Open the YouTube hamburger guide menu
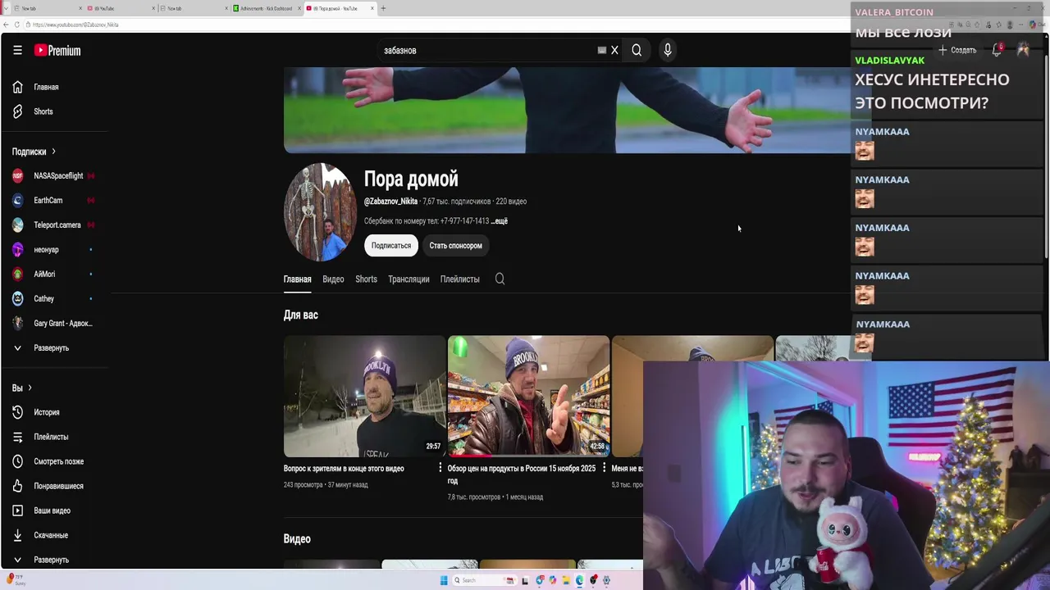The width and height of the screenshot is (1050, 590). click(x=17, y=50)
